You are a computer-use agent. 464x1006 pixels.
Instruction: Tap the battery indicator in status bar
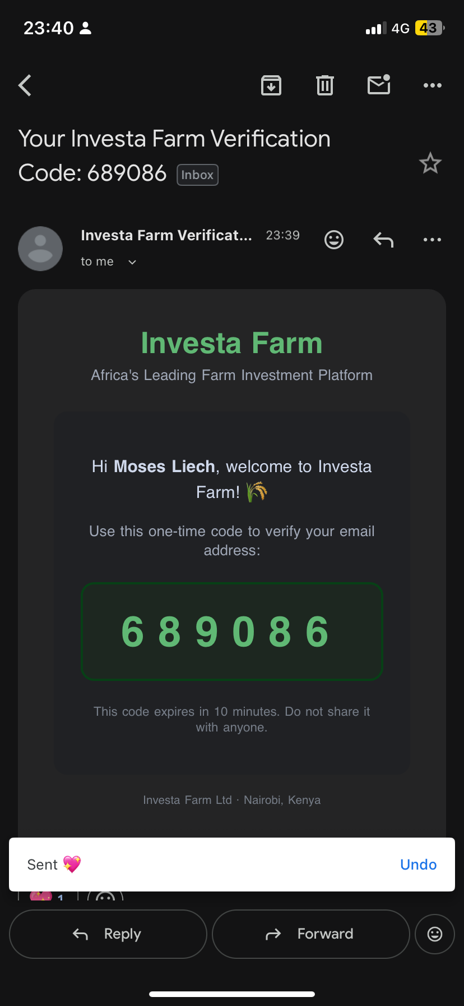429,28
